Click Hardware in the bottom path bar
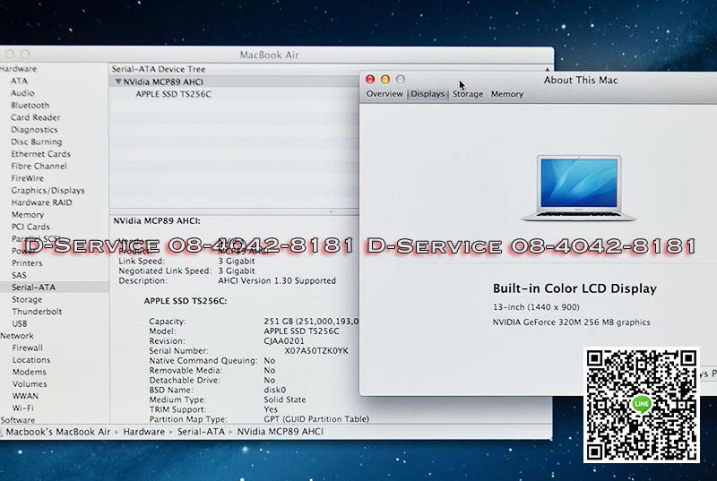The width and height of the screenshot is (717, 481). point(144,432)
